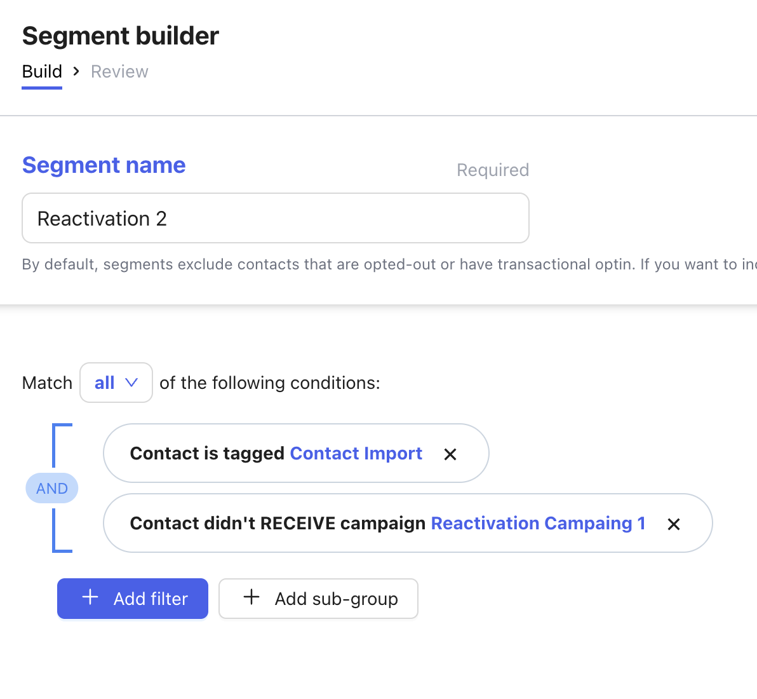
Task: Go to the Review step tab
Action: [x=119, y=71]
